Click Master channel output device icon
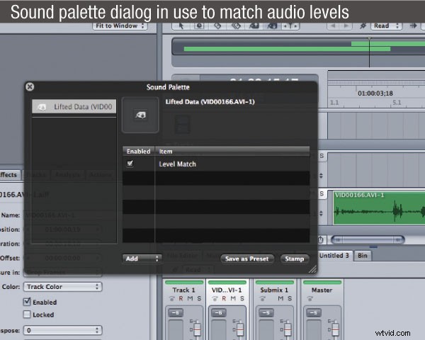Screen dimensions: 425x340 click(310, 298)
